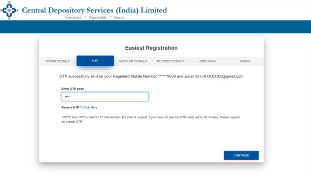Switch to the Account Details tab

click(133, 61)
